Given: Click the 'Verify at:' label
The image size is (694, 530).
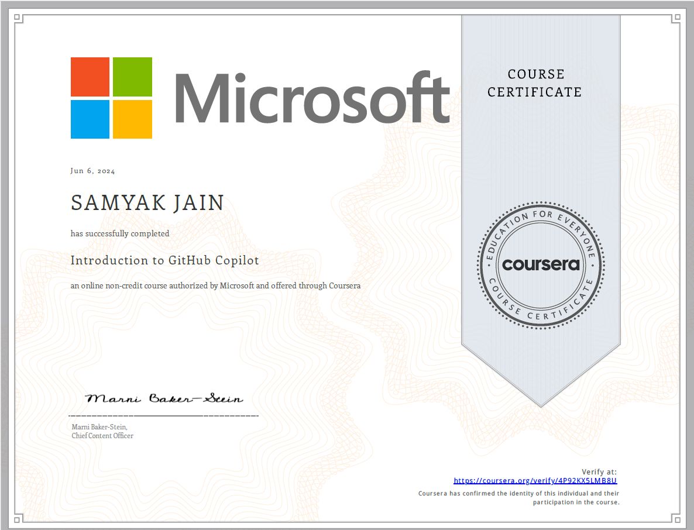Looking at the screenshot, I should [x=599, y=472].
